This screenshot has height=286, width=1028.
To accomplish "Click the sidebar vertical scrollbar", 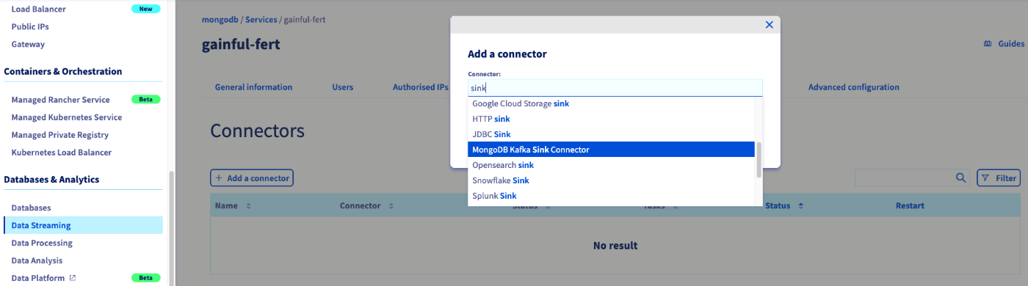I will [172, 228].
